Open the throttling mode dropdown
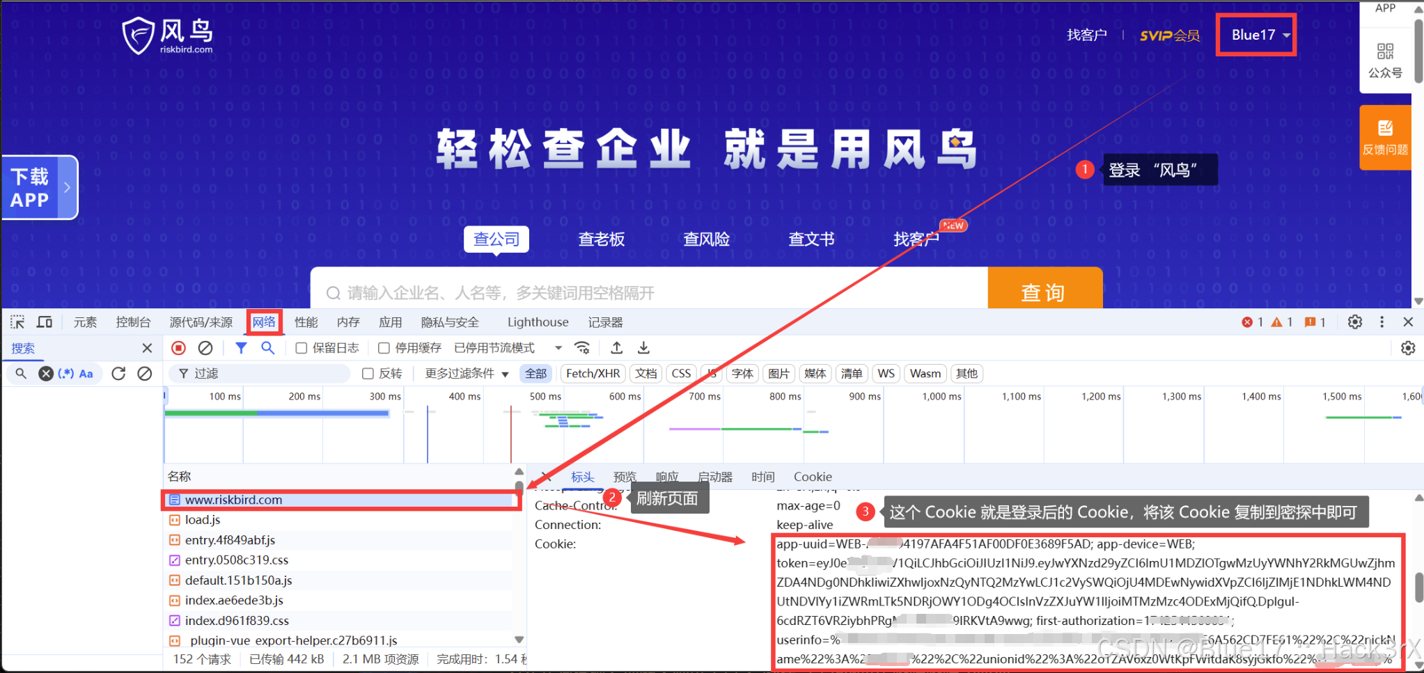Image resolution: width=1424 pixels, height=673 pixels. pyautogui.click(x=508, y=348)
